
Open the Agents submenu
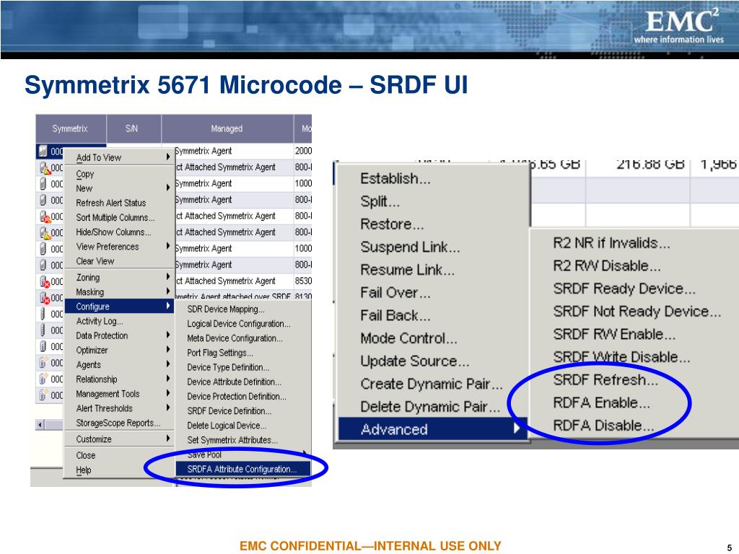[x=119, y=365]
